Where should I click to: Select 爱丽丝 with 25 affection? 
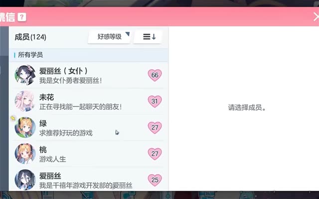point(88,180)
